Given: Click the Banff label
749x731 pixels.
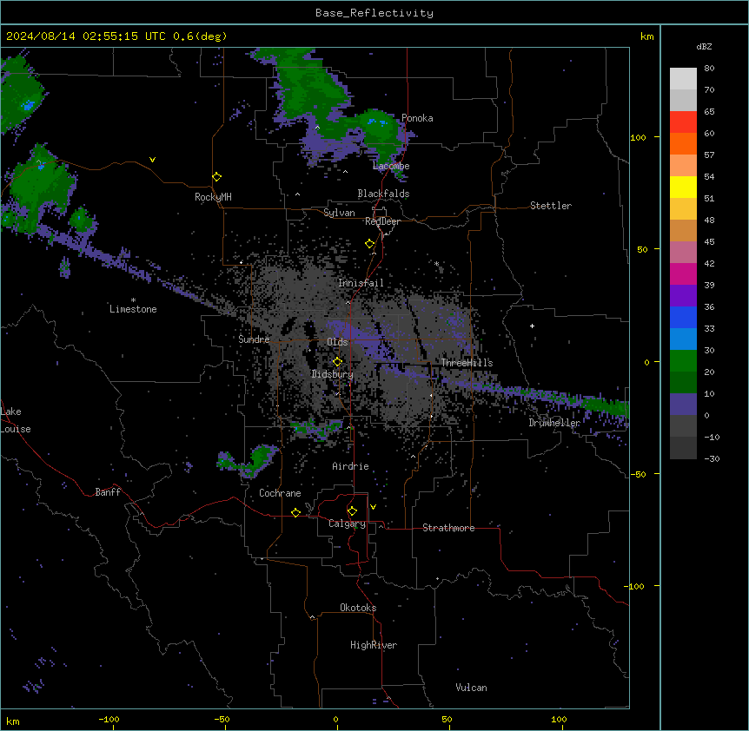Looking at the screenshot, I should tap(108, 492).
